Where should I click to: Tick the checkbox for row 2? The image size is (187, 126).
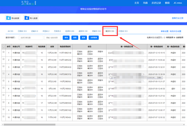(x=4, y=59)
